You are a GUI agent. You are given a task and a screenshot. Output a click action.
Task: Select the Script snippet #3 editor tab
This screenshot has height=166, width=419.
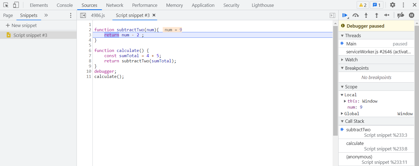click(x=133, y=15)
